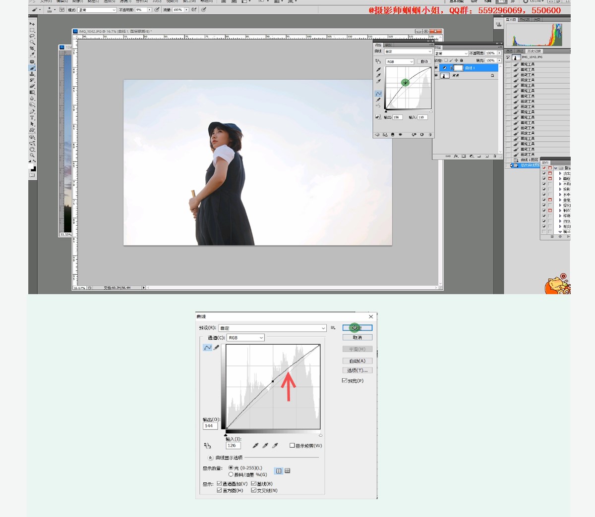Click foreground/background color swatch in toolbox

coord(32,167)
